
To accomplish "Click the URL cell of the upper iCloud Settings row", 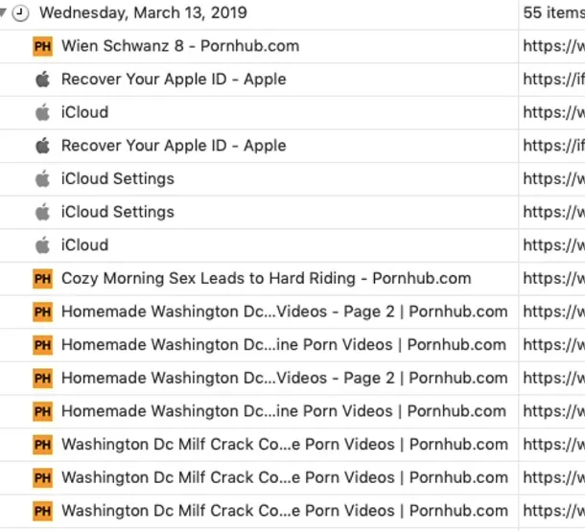I will 553,179.
